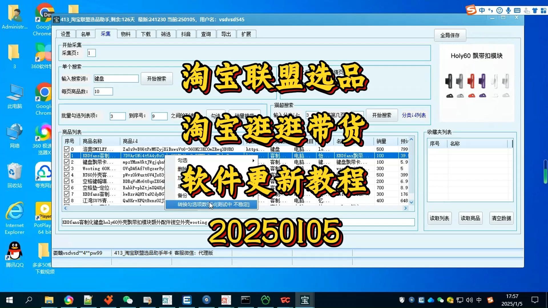Screen dimensions: 548x308
Task: Click the security shield tray icon
Action: tap(402, 300)
